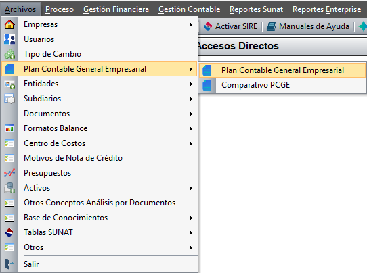The width and height of the screenshot is (367, 273).
Task: Click the Salir exit door icon
Action: point(9,264)
